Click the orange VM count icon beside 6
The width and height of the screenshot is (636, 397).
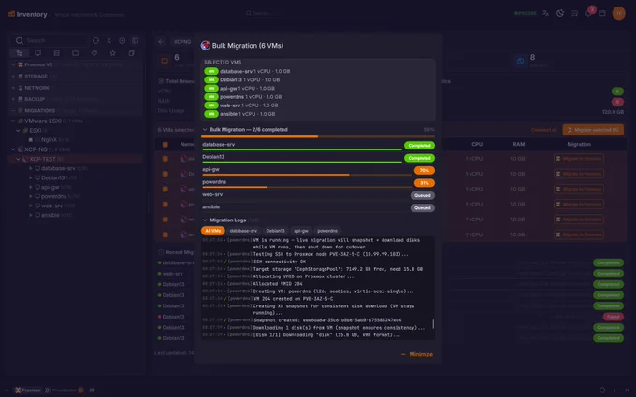coord(165,61)
